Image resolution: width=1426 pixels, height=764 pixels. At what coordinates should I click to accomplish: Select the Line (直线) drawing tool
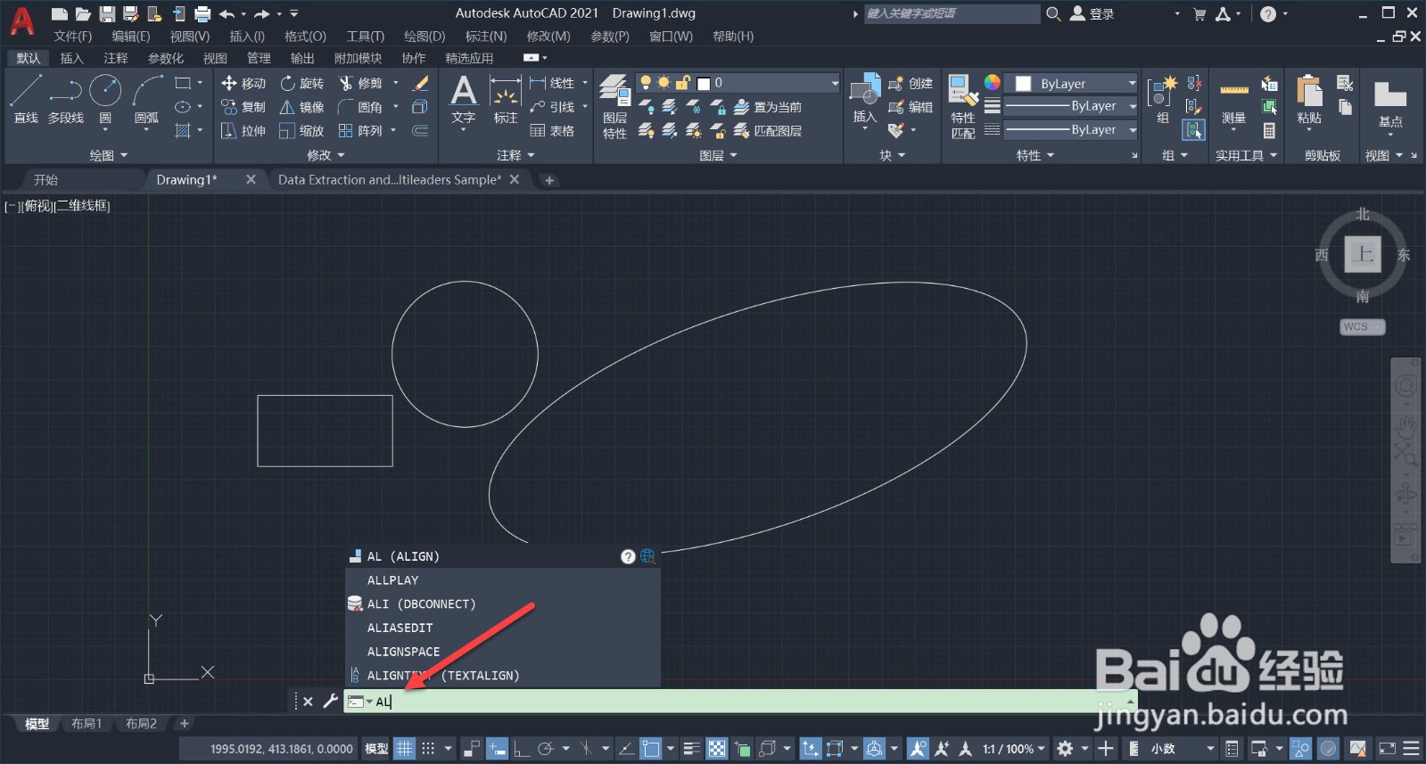pyautogui.click(x=26, y=99)
